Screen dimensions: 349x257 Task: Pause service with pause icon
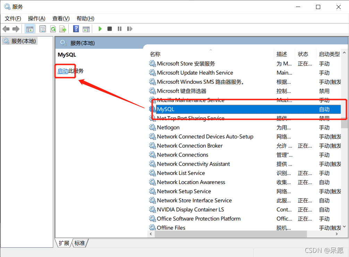[x=120, y=29]
